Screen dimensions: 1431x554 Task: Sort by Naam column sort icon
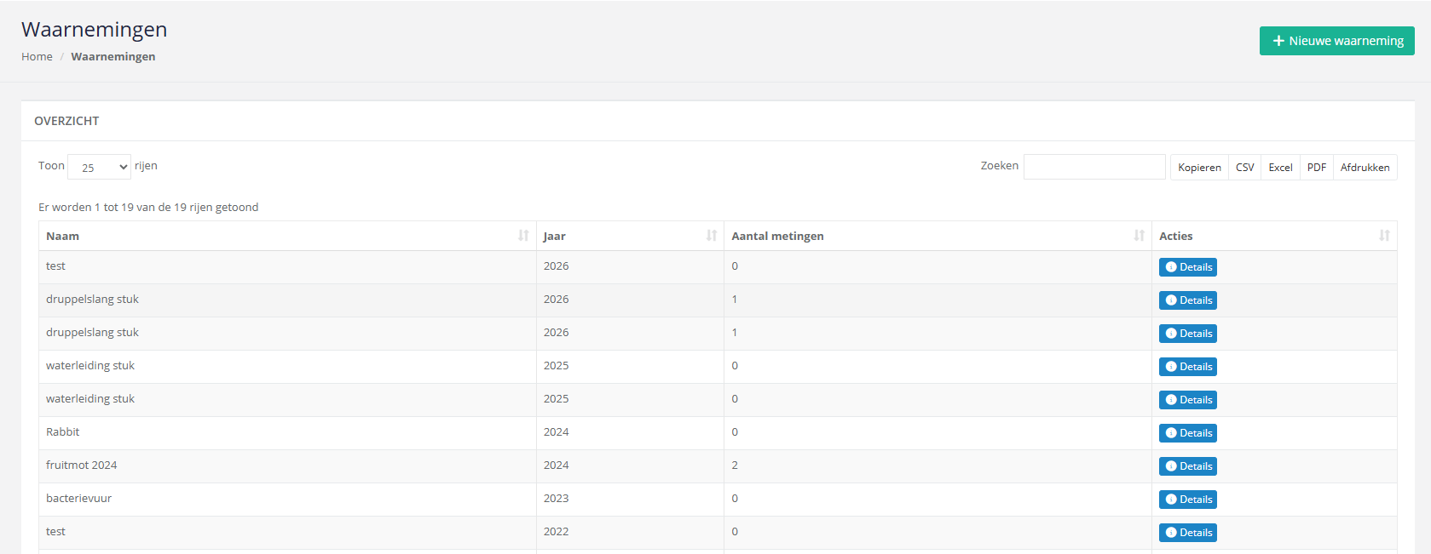point(523,236)
